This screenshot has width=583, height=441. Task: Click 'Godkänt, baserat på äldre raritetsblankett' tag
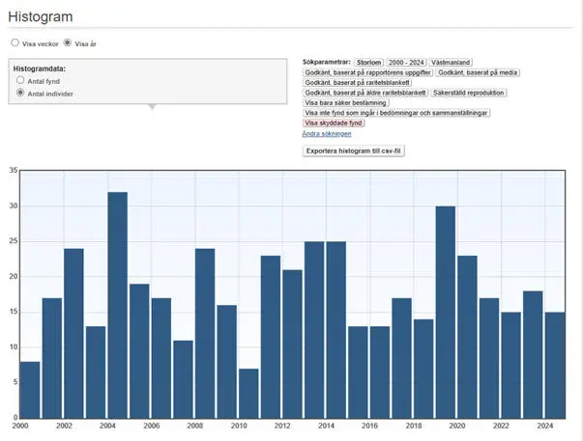[x=364, y=93]
